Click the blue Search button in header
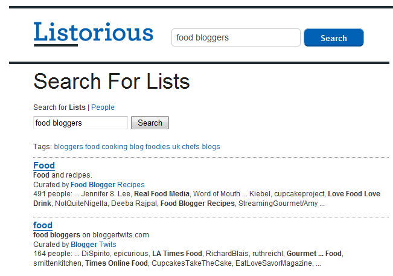Viewport: 393px width, 276px height. point(333,37)
